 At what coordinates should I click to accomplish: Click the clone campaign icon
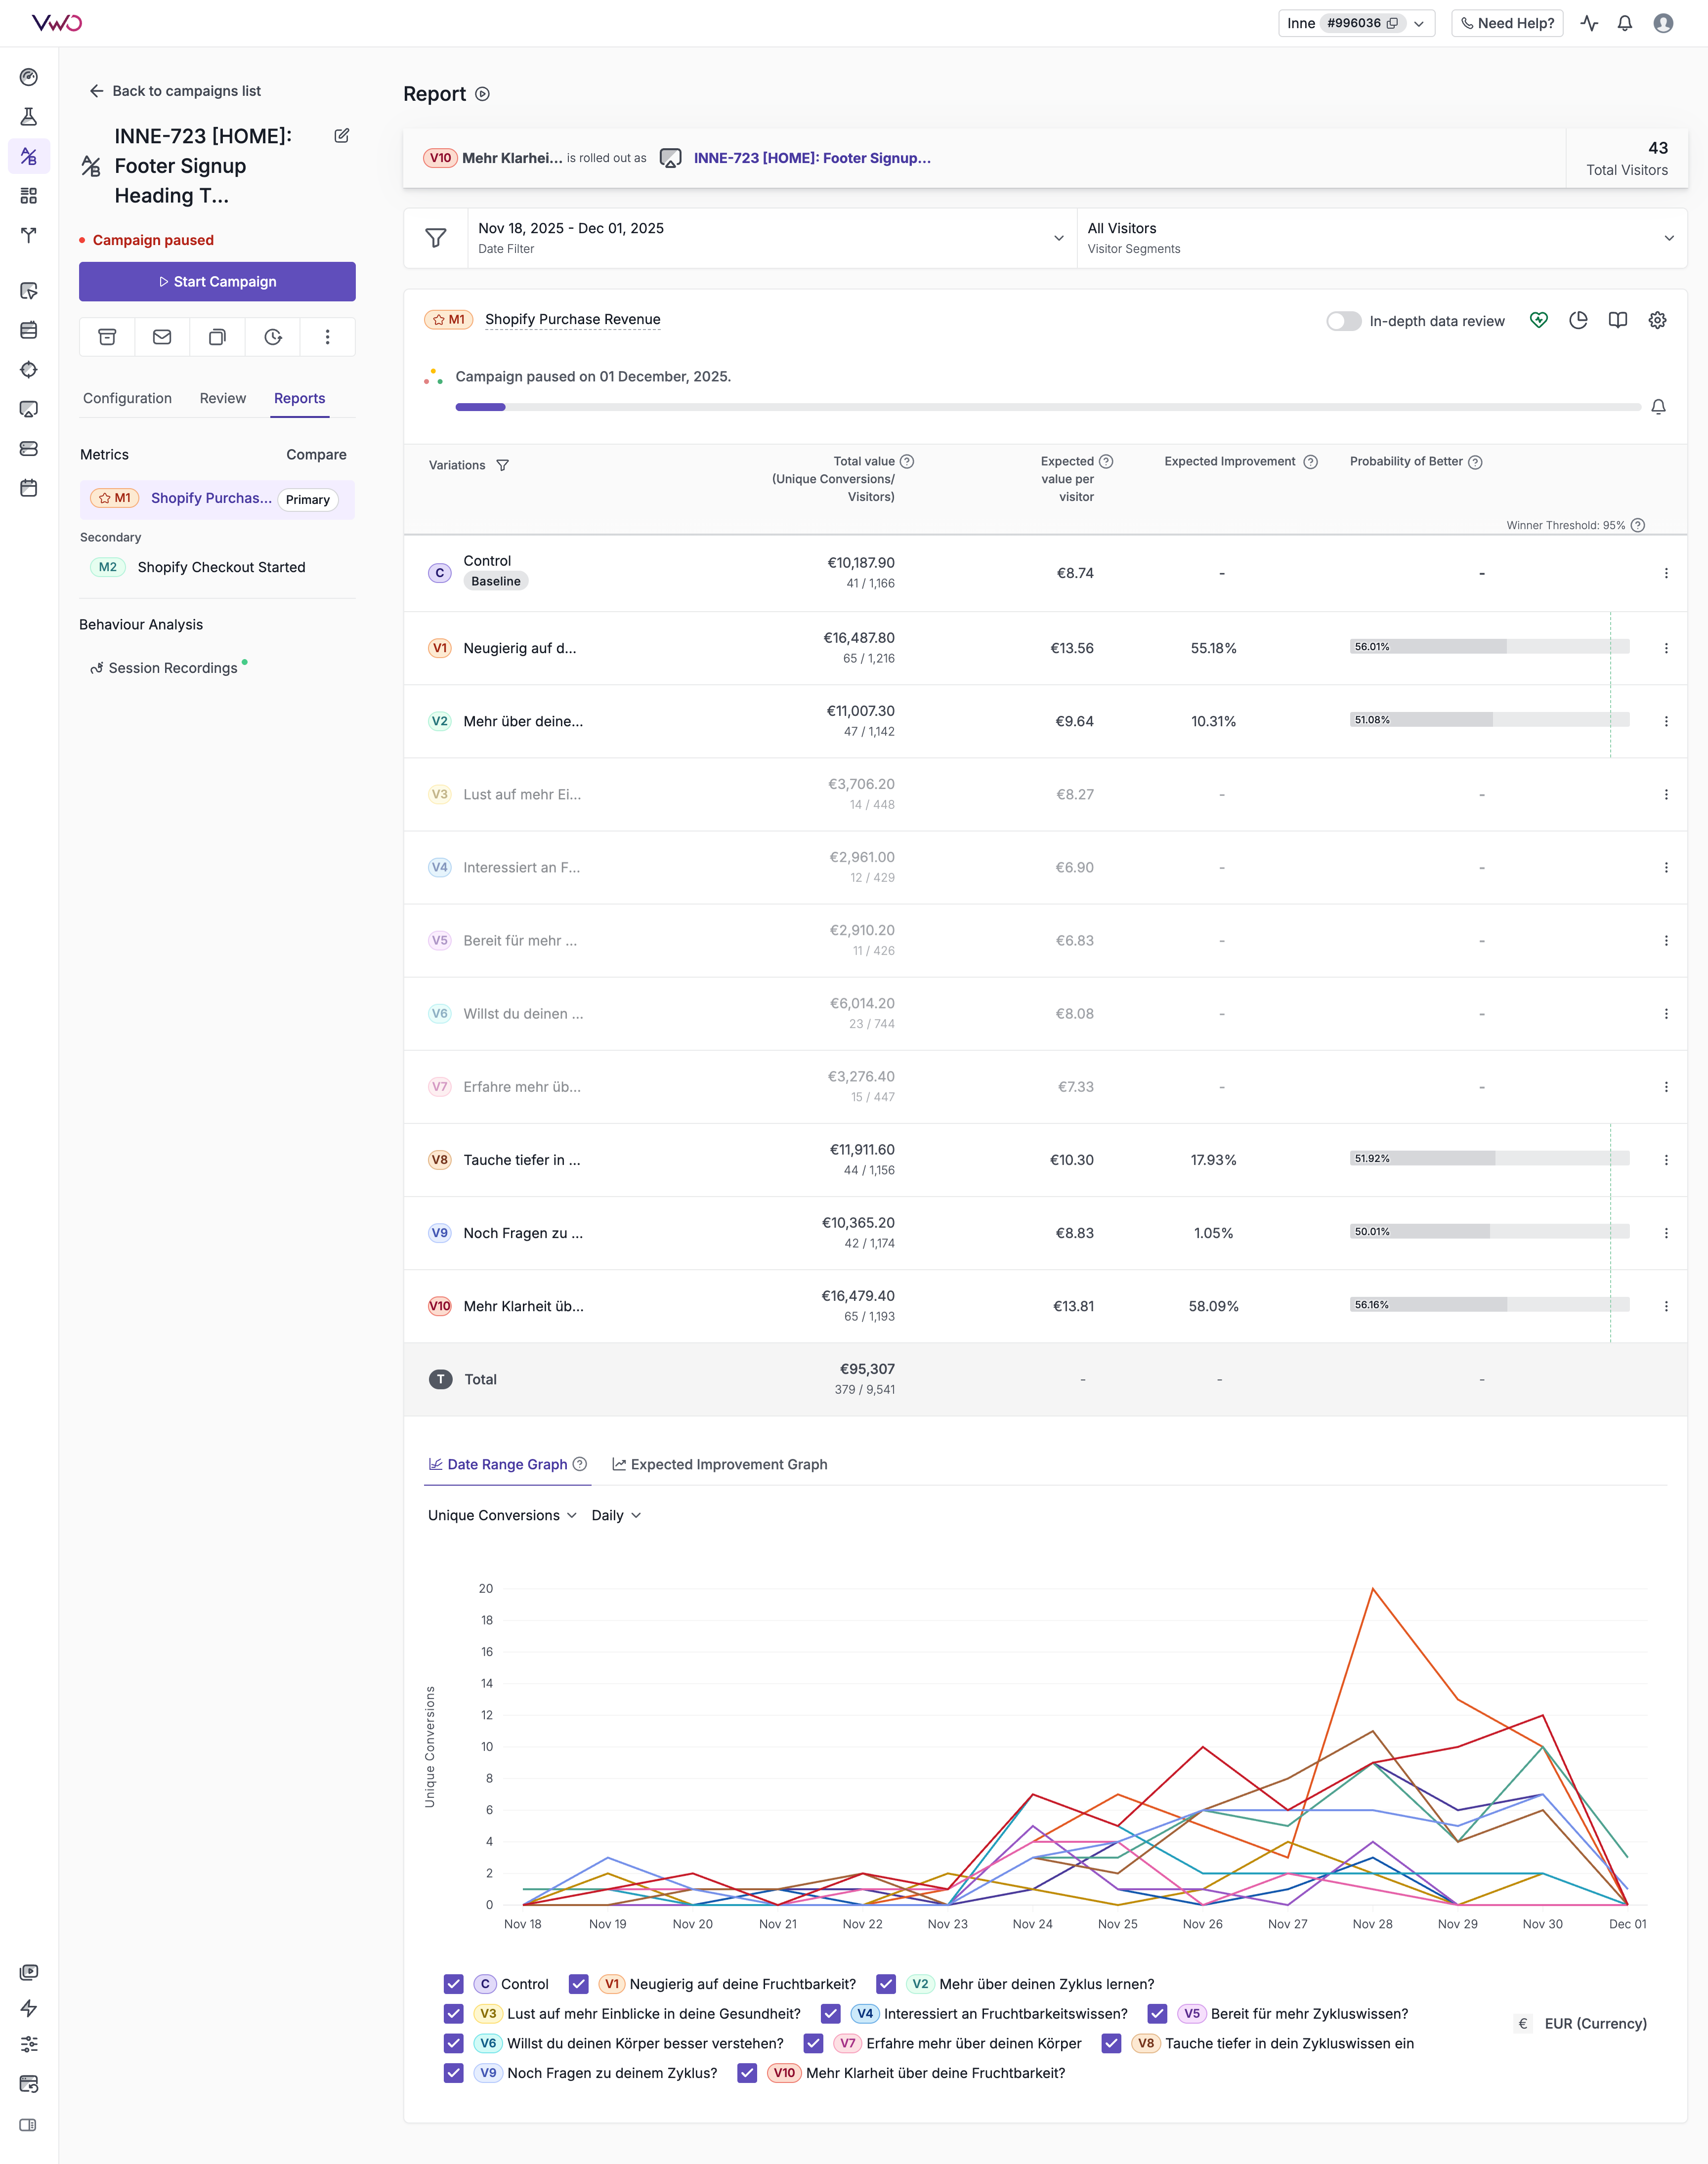(217, 337)
